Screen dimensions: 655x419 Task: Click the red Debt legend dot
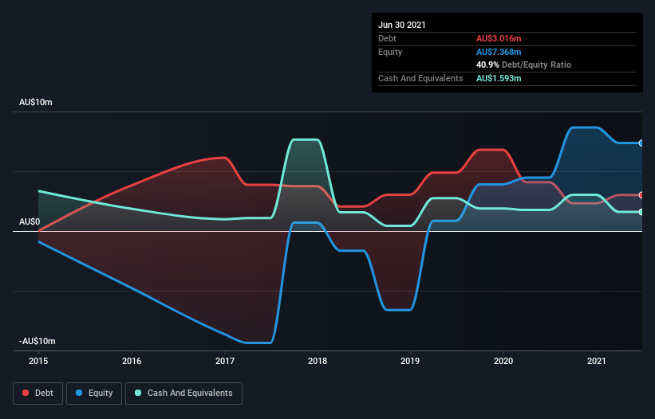coord(26,393)
